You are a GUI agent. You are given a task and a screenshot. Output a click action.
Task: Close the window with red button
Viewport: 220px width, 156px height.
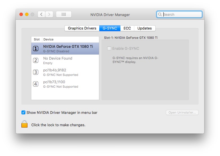tap(21, 14)
